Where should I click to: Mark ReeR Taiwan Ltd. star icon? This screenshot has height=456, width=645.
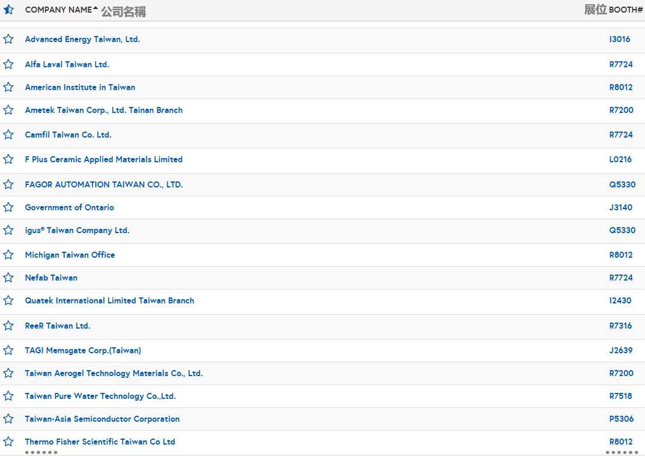coord(8,326)
